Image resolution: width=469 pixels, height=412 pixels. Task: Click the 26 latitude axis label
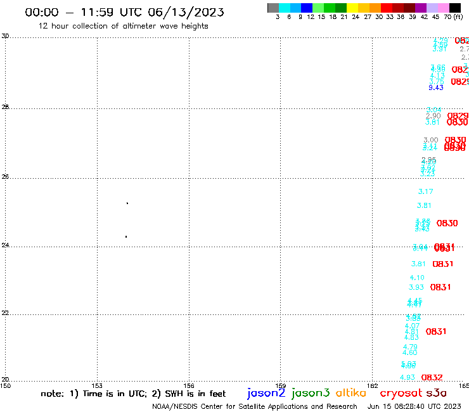[5, 177]
